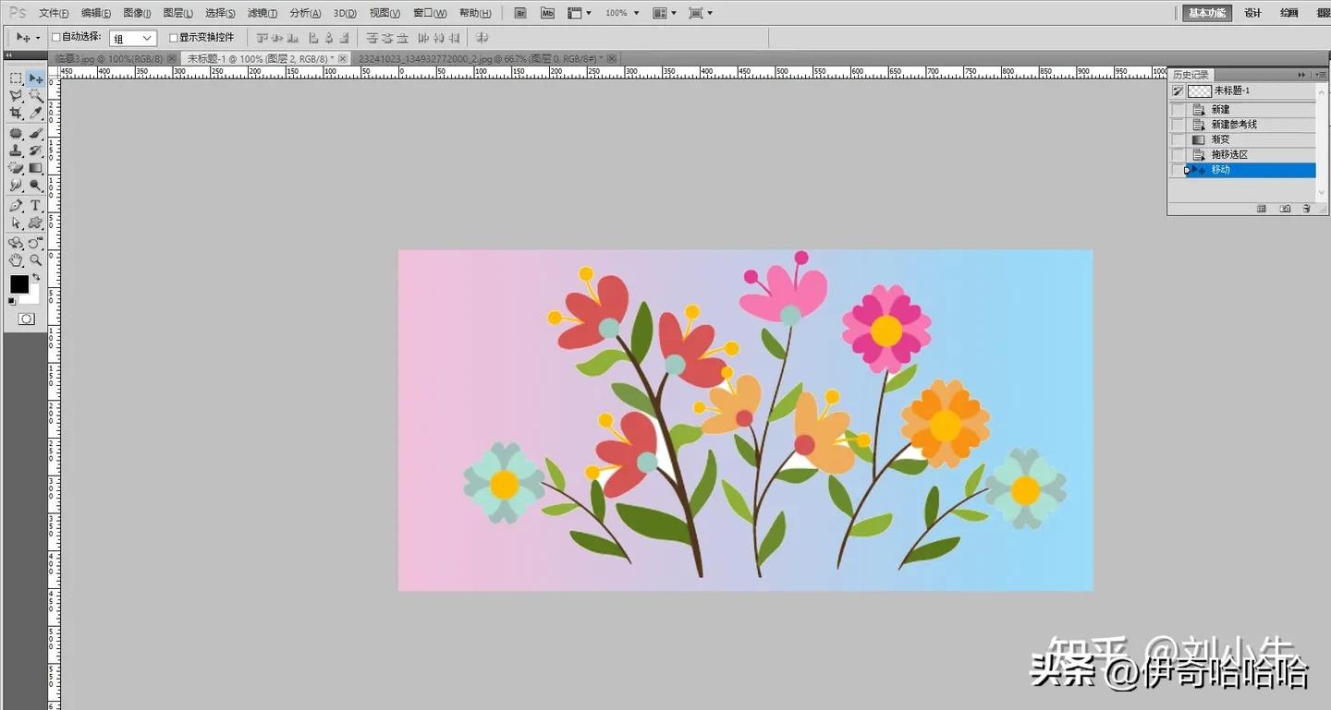Select the Eyedropper tool
The image size is (1331, 710).
click(36, 113)
